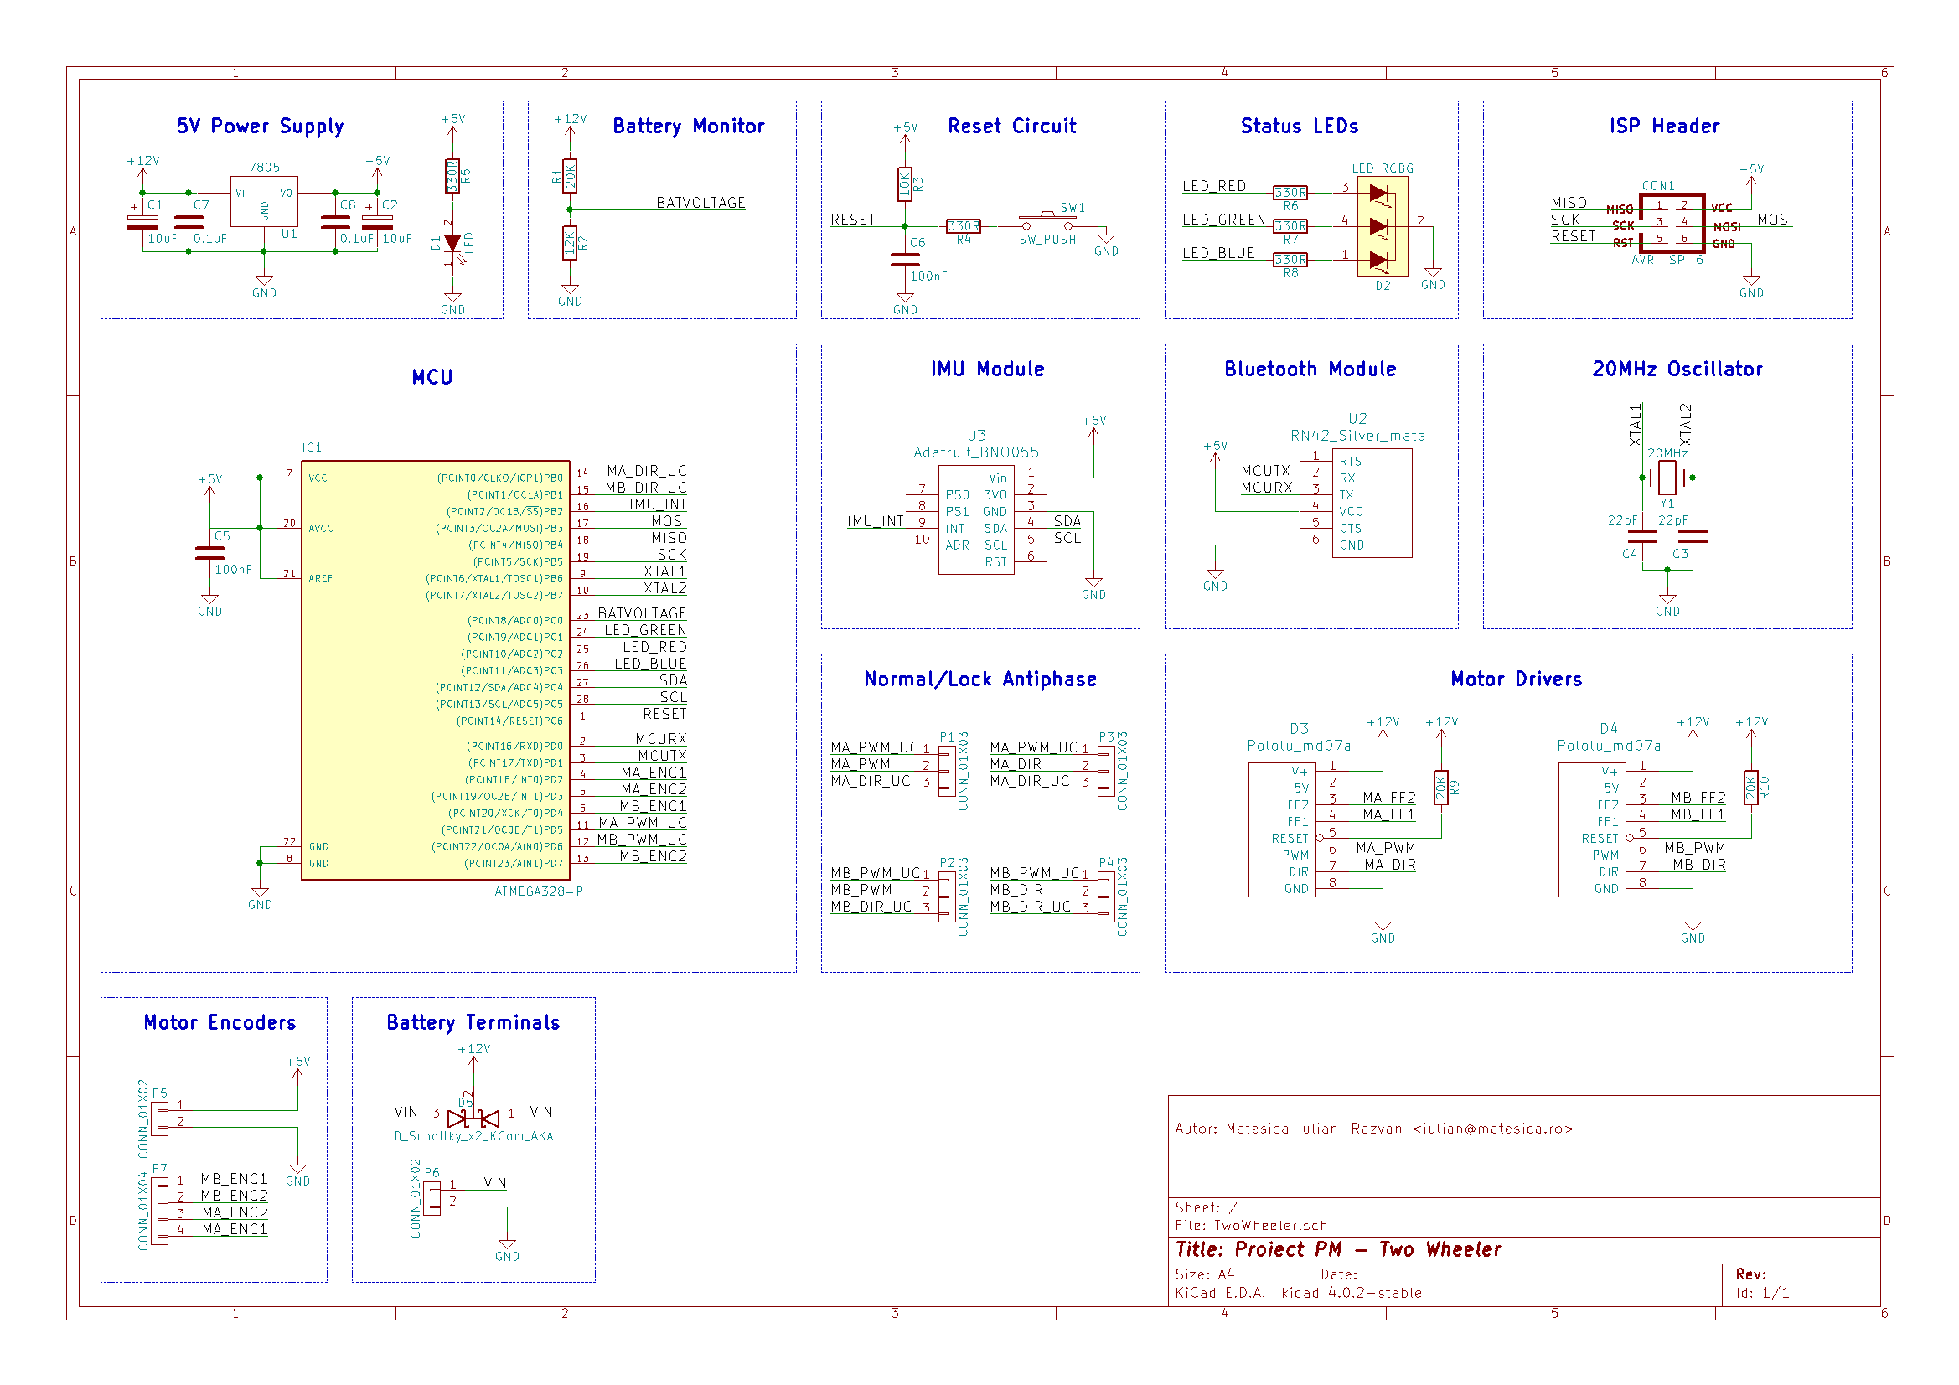The height and width of the screenshot is (1385, 1959).
Task: Click the 'MCU' block title
Action: pyautogui.click(x=432, y=377)
